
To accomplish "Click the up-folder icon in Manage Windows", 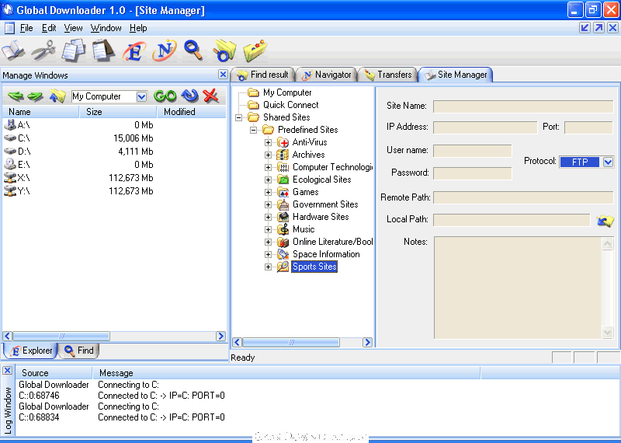I will tap(57, 96).
